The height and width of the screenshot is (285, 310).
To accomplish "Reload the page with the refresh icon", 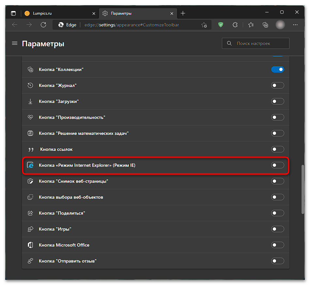I will (43, 25).
